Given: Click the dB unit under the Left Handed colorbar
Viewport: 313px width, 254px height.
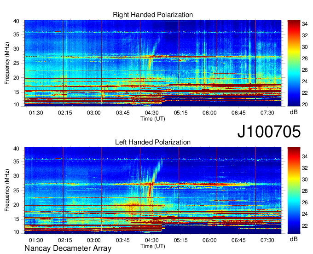Looking at the screenshot, I should pos(294,239).
